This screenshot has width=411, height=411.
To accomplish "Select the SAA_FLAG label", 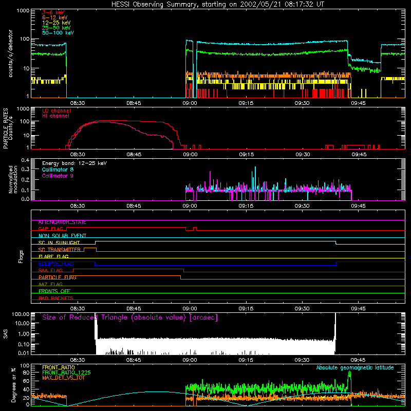I will (50, 270).
